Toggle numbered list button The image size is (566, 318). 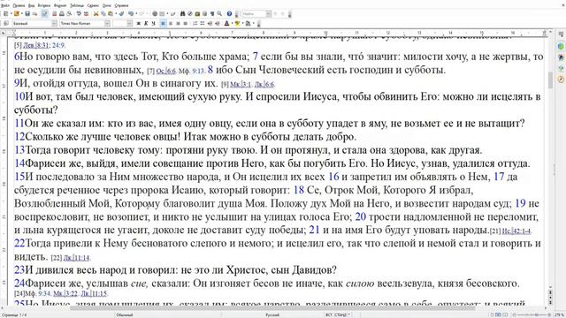coord(195,24)
